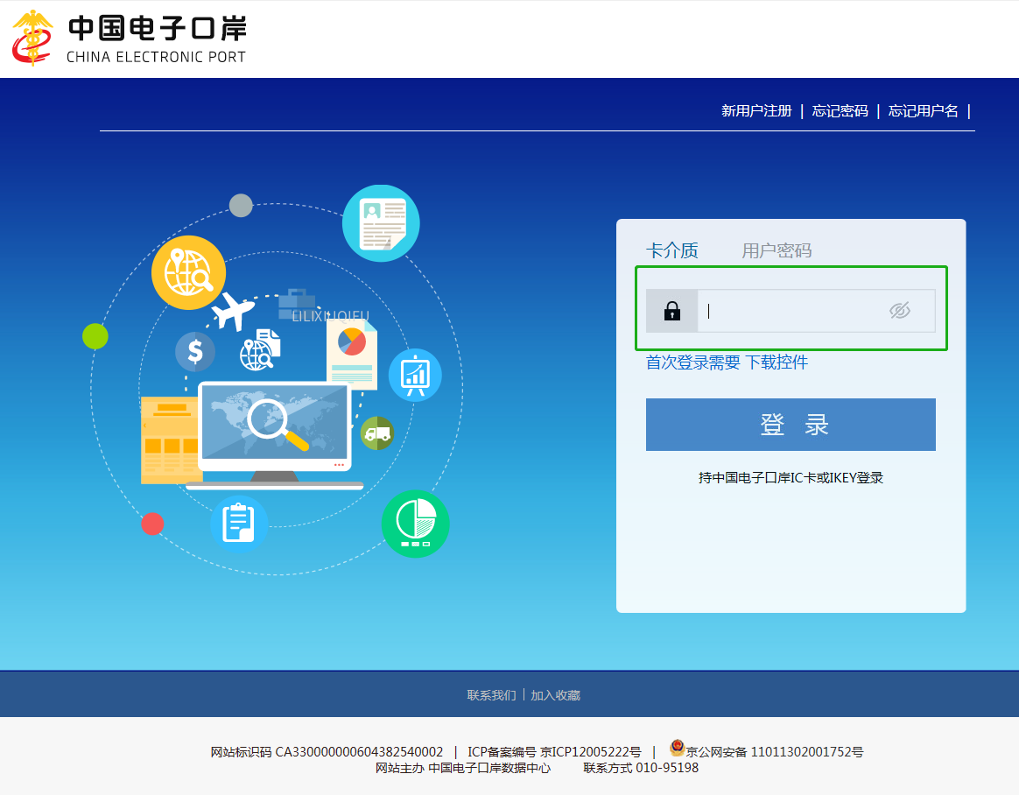Image resolution: width=1019 pixels, height=795 pixels.
Task: Click the 登录 login button
Action: click(x=791, y=425)
